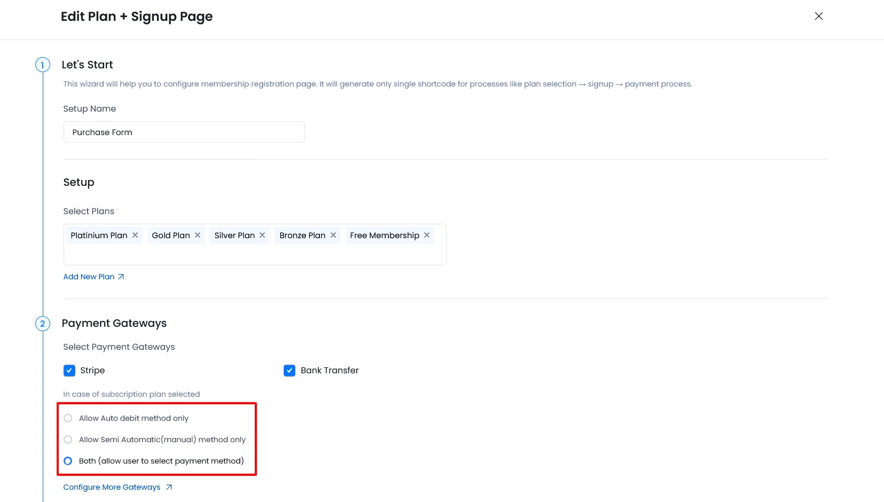Select Allow Auto debit method only
The height and width of the screenshot is (502, 884).
(68, 418)
